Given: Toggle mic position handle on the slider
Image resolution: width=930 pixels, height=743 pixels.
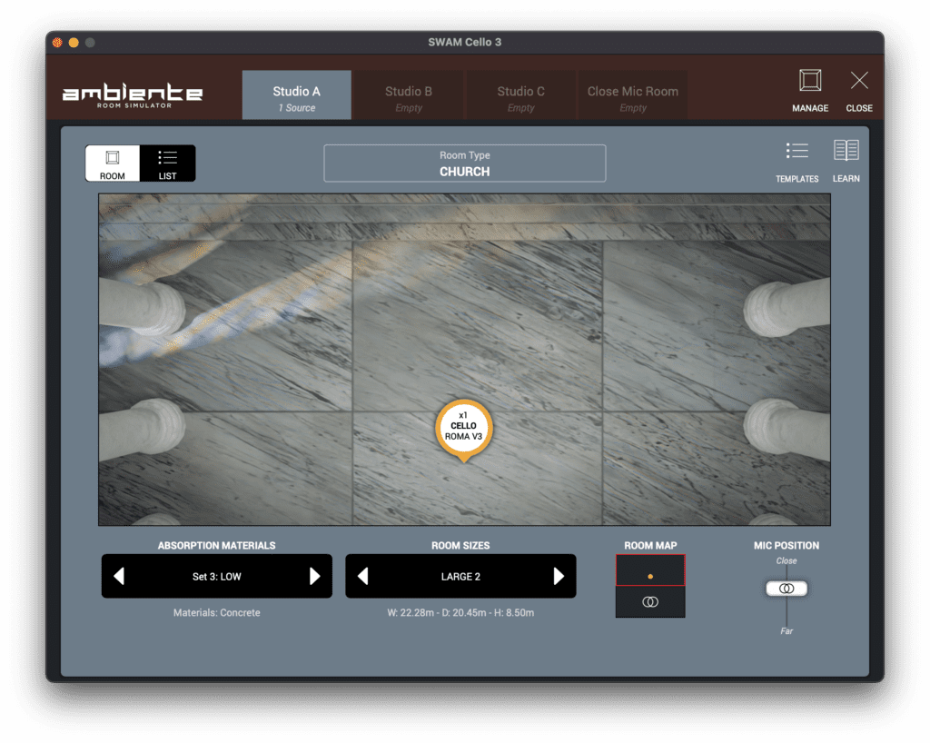Looking at the screenshot, I should (786, 588).
